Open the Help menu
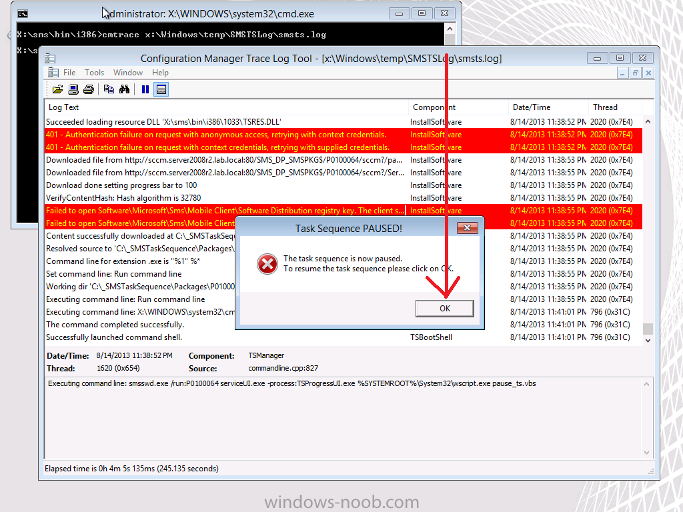 pyautogui.click(x=160, y=73)
